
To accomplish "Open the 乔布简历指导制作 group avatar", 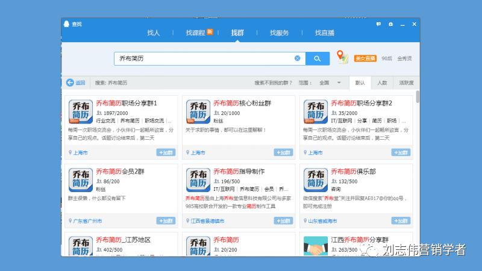I will point(198,179).
